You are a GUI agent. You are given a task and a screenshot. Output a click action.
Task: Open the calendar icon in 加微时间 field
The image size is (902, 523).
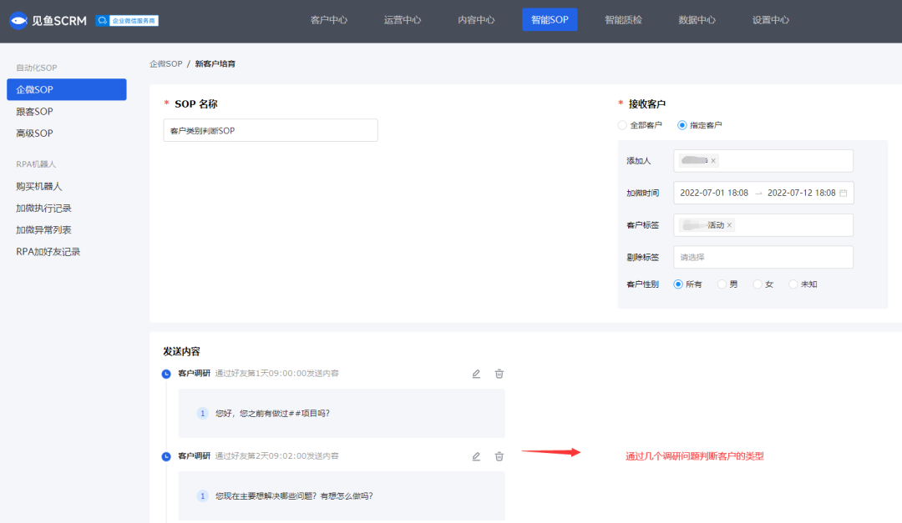coord(844,193)
